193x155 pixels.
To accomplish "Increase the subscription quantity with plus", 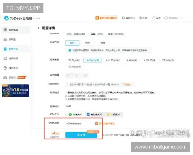I will coord(86,76).
